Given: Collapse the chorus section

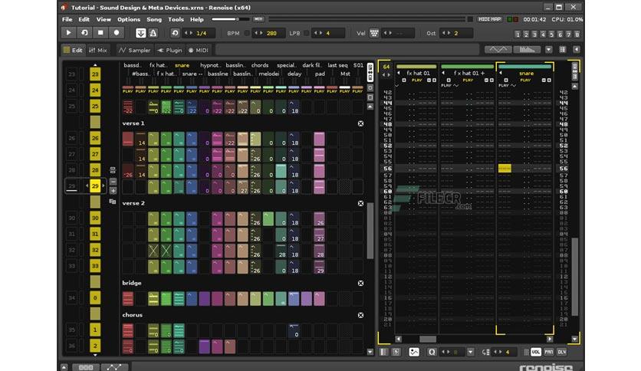Looking at the screenshot, I should (x=360, y=315).
